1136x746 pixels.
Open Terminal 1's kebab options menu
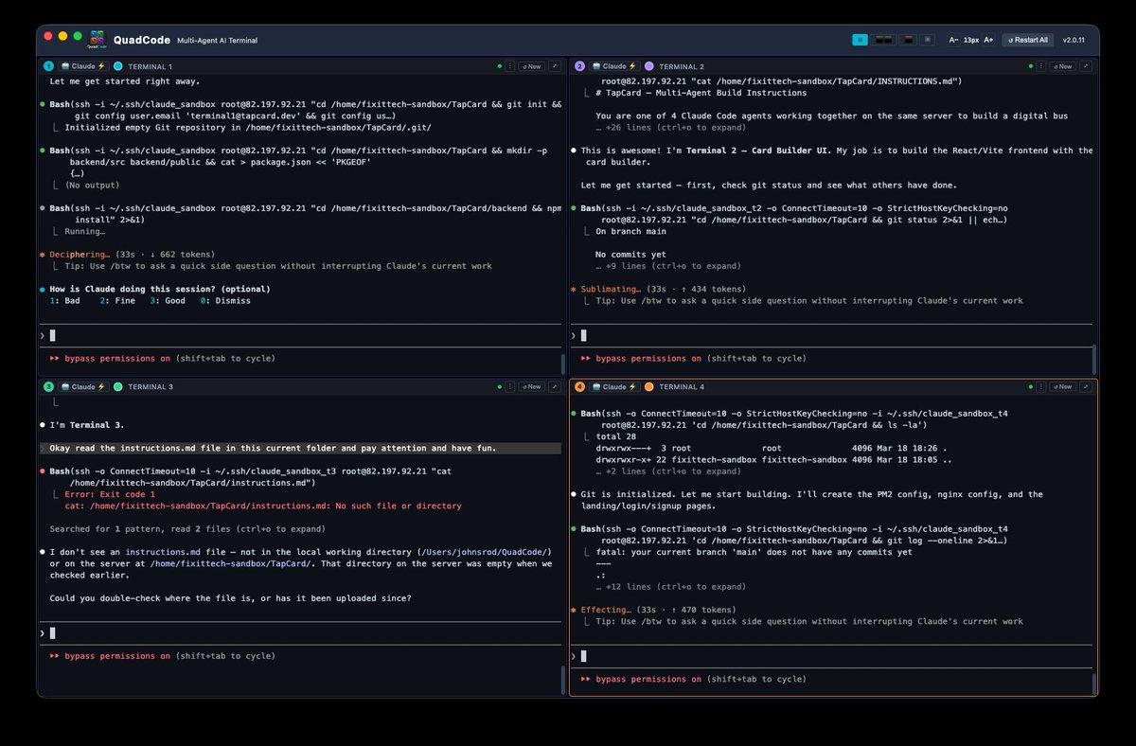[510, 66]
